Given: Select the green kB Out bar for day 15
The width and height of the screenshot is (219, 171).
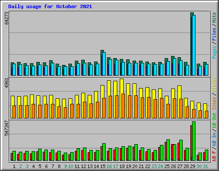Looking at the screenshot, I should coord(104,152).
